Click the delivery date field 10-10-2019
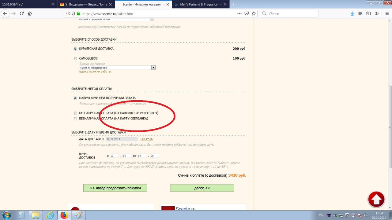 pyautogui.click(x=122, y=139)
